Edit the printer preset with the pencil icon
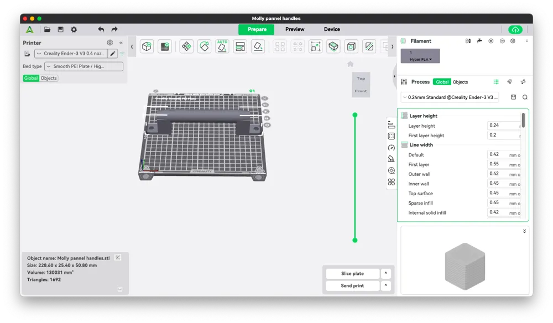Screen dimensions: 553x323 [x=112, y=54]
